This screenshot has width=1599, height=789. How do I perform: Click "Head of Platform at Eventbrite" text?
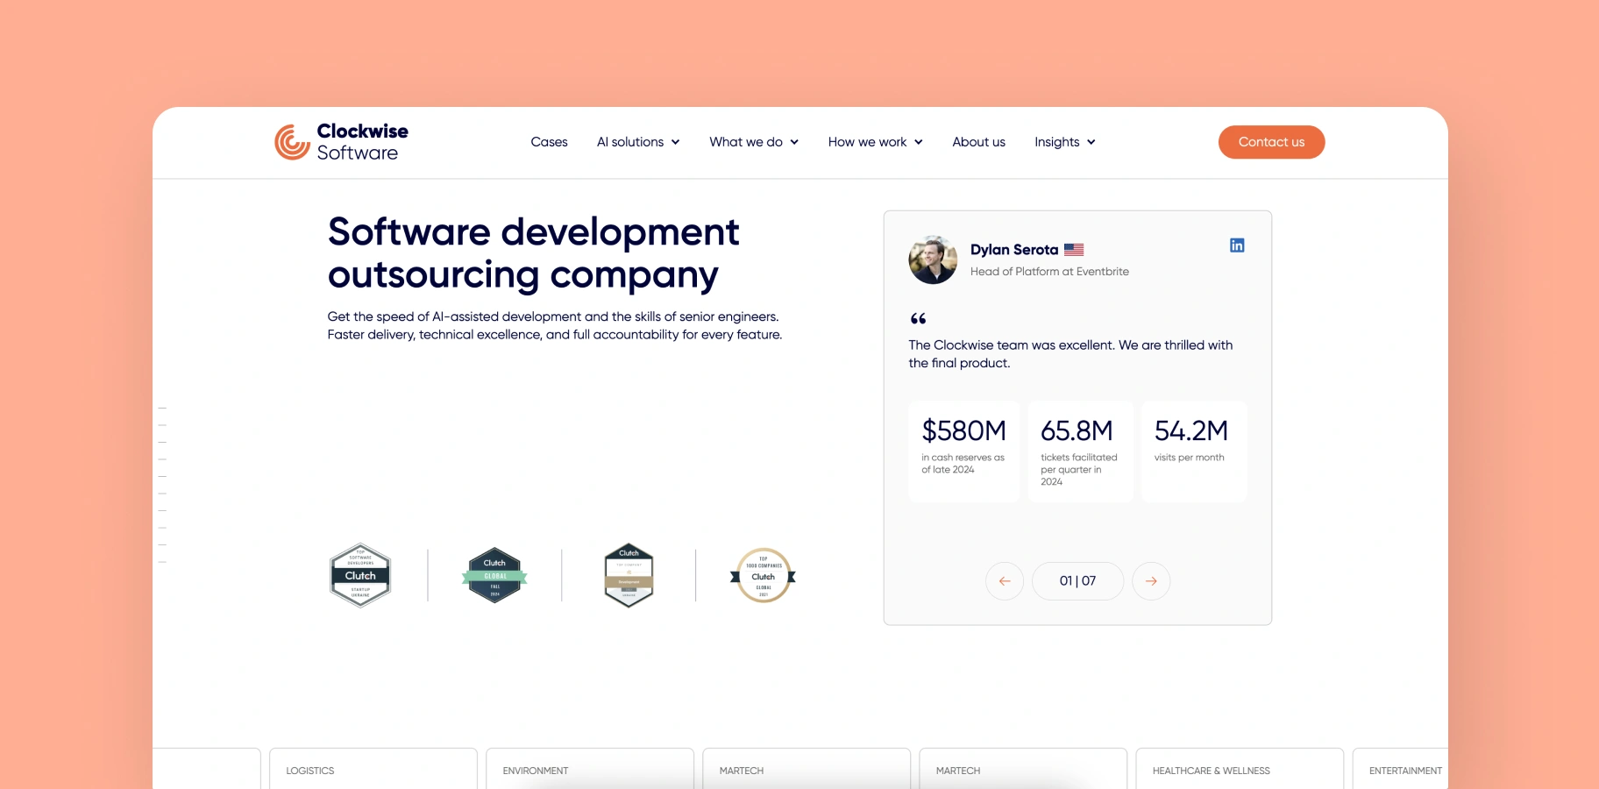tap(1049, 272)
